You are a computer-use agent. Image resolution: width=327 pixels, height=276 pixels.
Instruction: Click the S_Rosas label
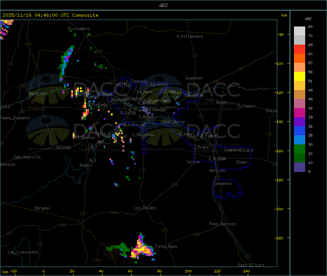(146, 117)
